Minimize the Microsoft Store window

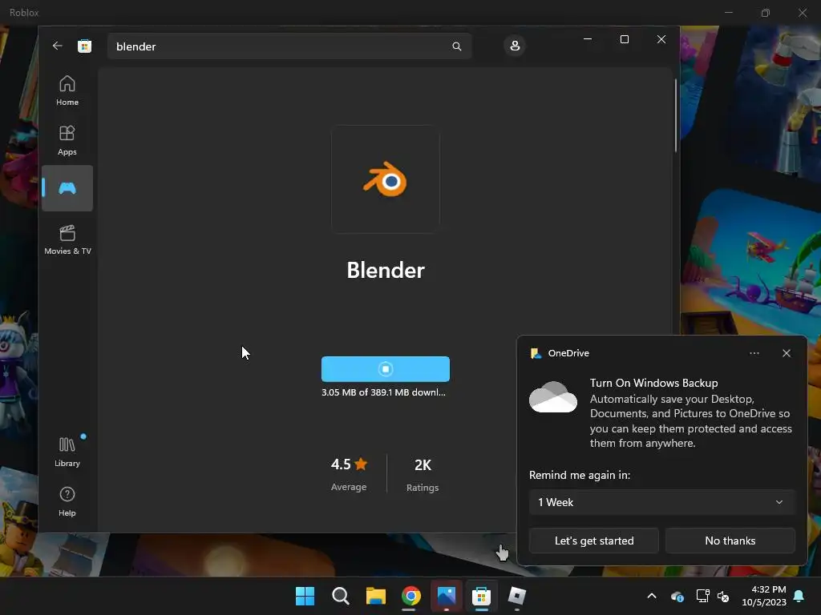(x=588, y=39)
